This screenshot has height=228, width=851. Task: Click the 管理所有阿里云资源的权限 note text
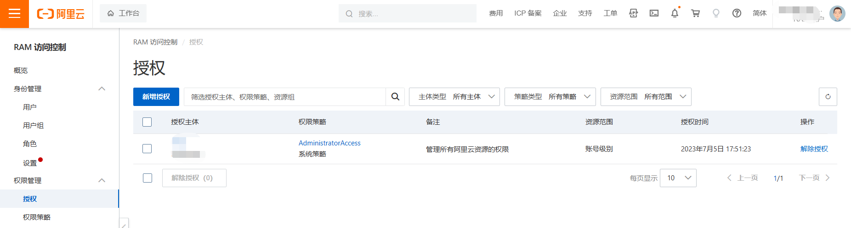[x=467, y=149]
